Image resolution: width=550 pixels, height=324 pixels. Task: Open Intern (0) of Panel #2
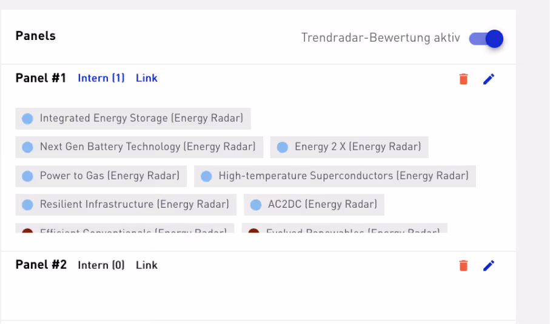(x=101, y=265)
